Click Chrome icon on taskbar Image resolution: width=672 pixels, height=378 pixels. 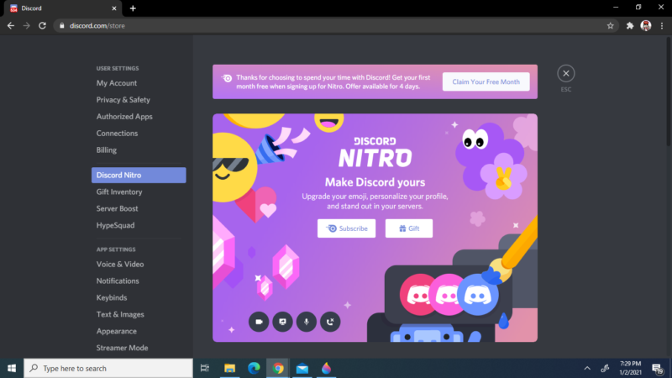coord(278,368)
